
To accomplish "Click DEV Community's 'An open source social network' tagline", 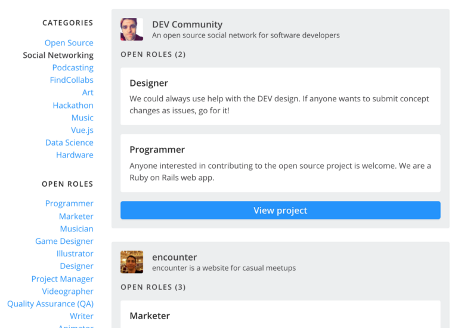I will [x=246, y=35].
